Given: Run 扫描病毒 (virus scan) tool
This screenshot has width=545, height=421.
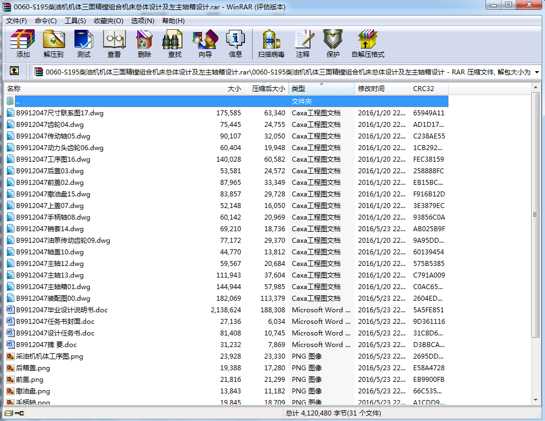Looking at the screenshot, I should [271, 44].
